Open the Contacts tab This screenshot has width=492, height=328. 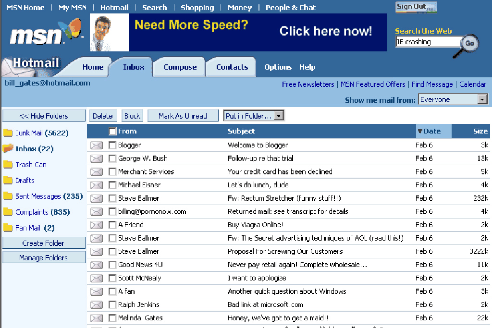(232, 67)
